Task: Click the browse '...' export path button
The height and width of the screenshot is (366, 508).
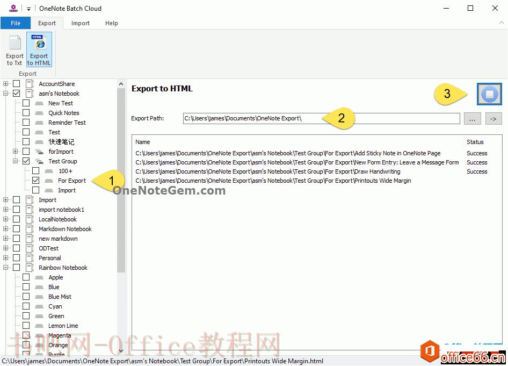Action: [x=473, y=119]
